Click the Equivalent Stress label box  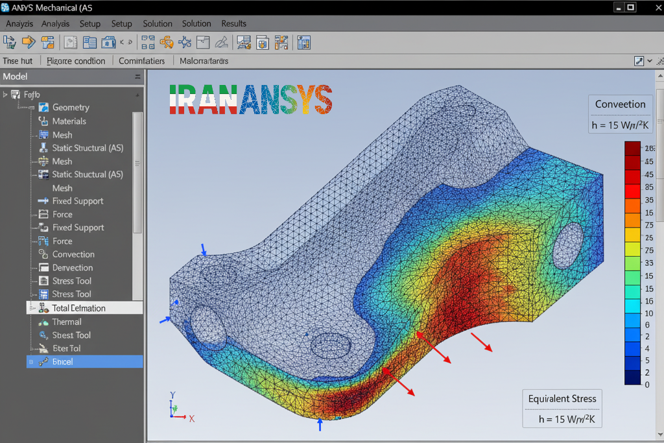tap(562, 408)
